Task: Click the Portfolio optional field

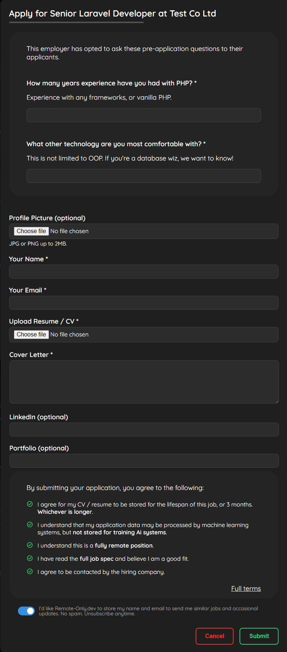Action: point(143,461)
